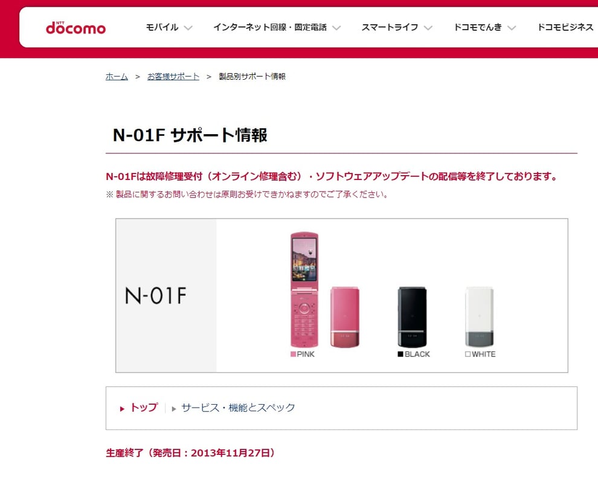Select the open pink flip phone image
Screen dimensions: 598x485
pos(304,289)
